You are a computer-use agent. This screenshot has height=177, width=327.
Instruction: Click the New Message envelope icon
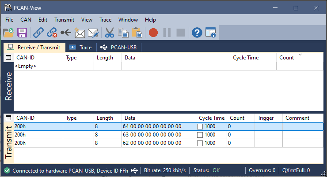pyautogui.click(x=80, y=33)
